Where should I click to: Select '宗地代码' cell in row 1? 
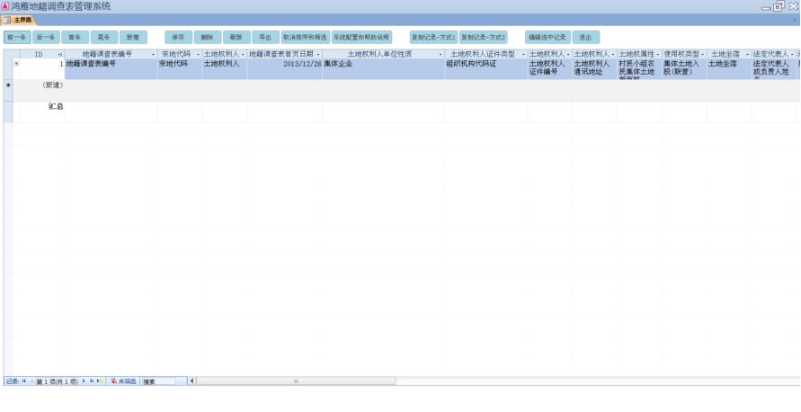coord(180,69)
